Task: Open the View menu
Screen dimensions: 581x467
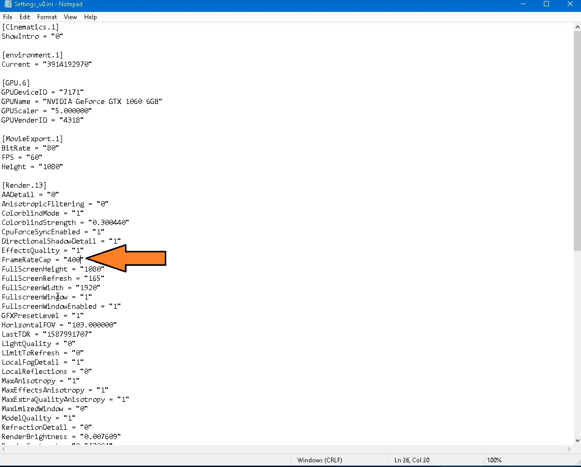Action: 70,17
